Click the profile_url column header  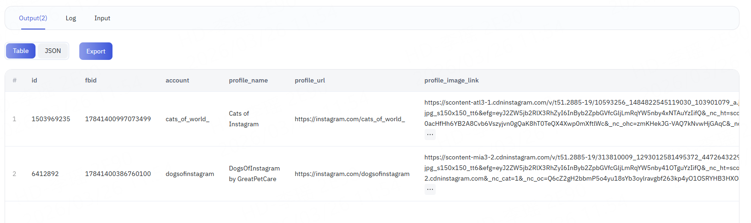click(x=310, y=81)
